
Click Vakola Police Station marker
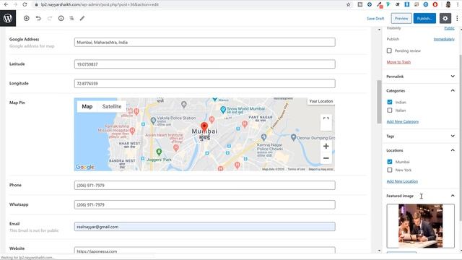[153, 121]
